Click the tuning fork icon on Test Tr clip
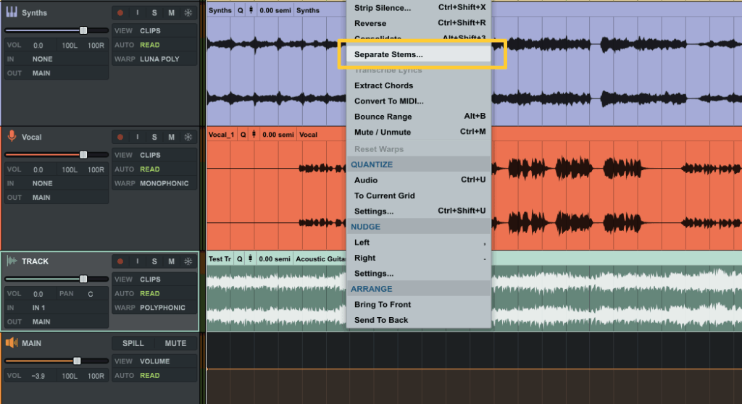Screen dimensions: 742x404 250,259
